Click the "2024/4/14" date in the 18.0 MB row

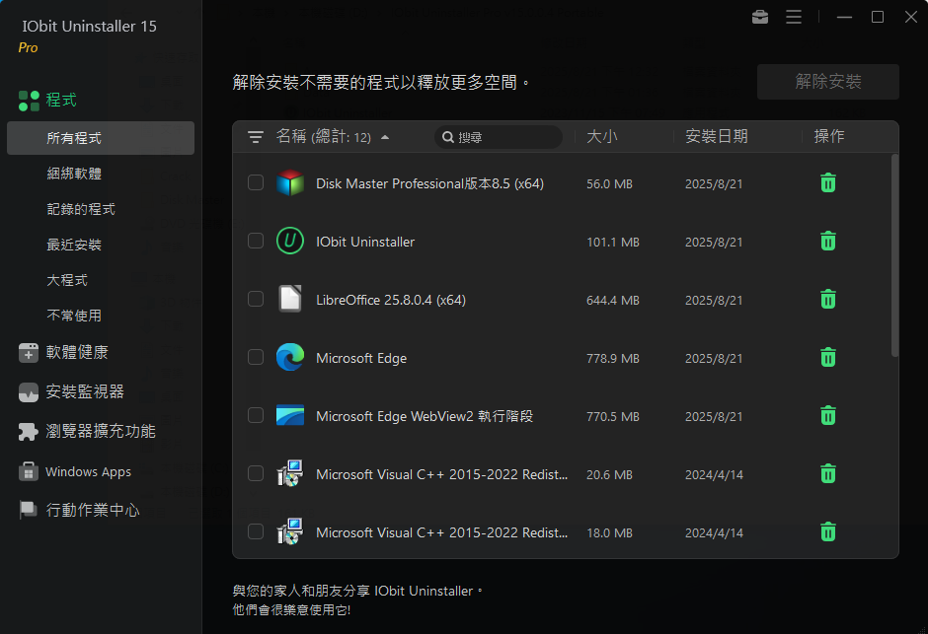tap(714, 533)
